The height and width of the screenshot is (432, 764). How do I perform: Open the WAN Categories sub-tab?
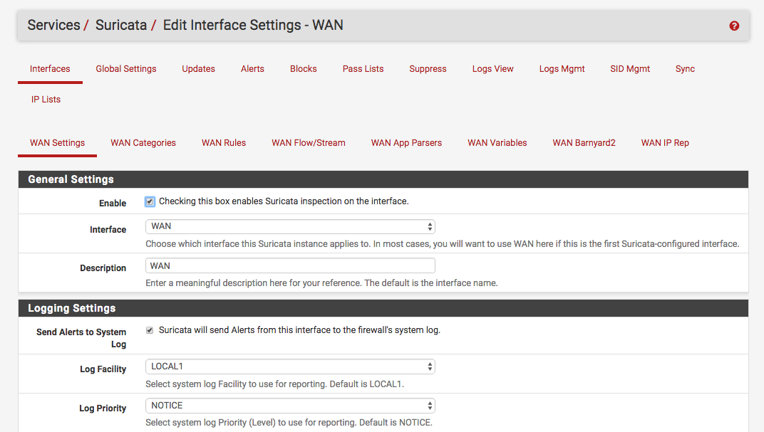(x=143, y=143)
